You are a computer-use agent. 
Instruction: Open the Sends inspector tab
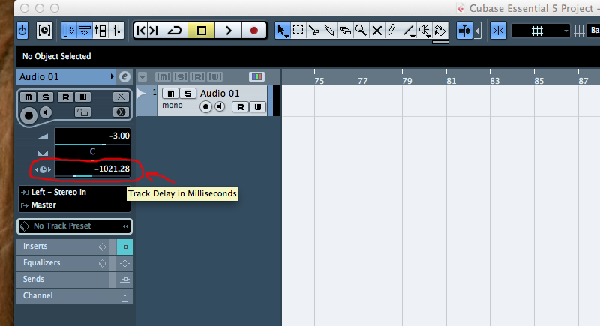click(63, 280)
